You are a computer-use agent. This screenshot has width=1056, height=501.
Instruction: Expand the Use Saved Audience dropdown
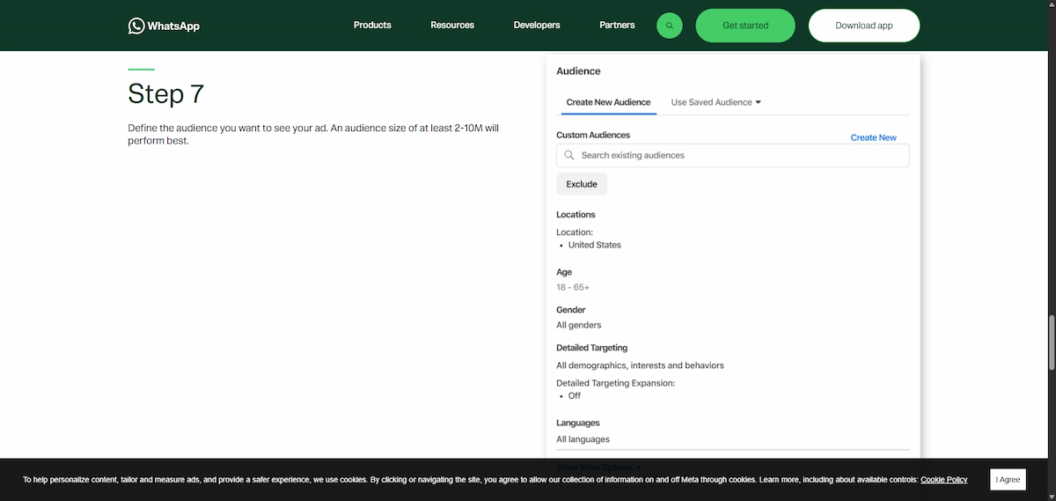pos(715,102)
